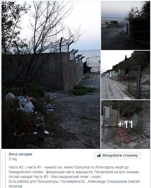Click the white kiosk wall in the top-right thumbnail
Image resolution: width=151 pixels, height=188 pixels.
click(126, 26)
